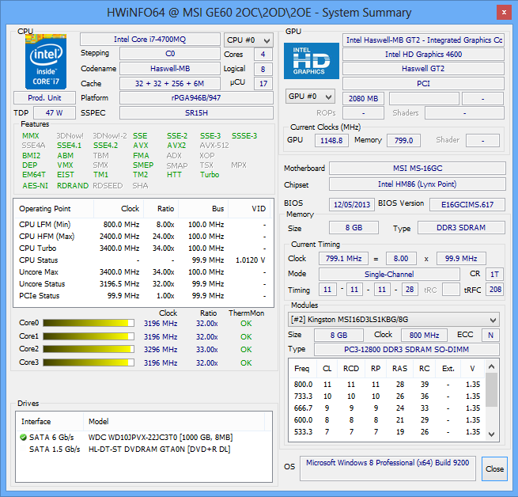The height and width of the screenshot is (497, 518).
Task: Click the GPU clock 1148.8 field
Action: point(331,141)
